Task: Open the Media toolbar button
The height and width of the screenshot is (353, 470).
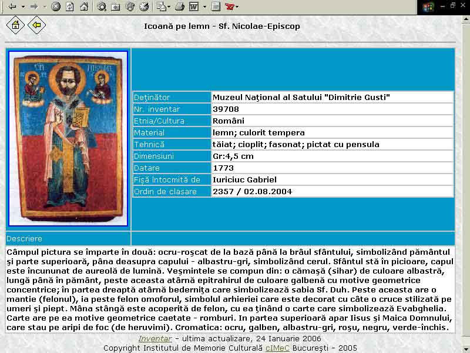Action: [130, 6]
